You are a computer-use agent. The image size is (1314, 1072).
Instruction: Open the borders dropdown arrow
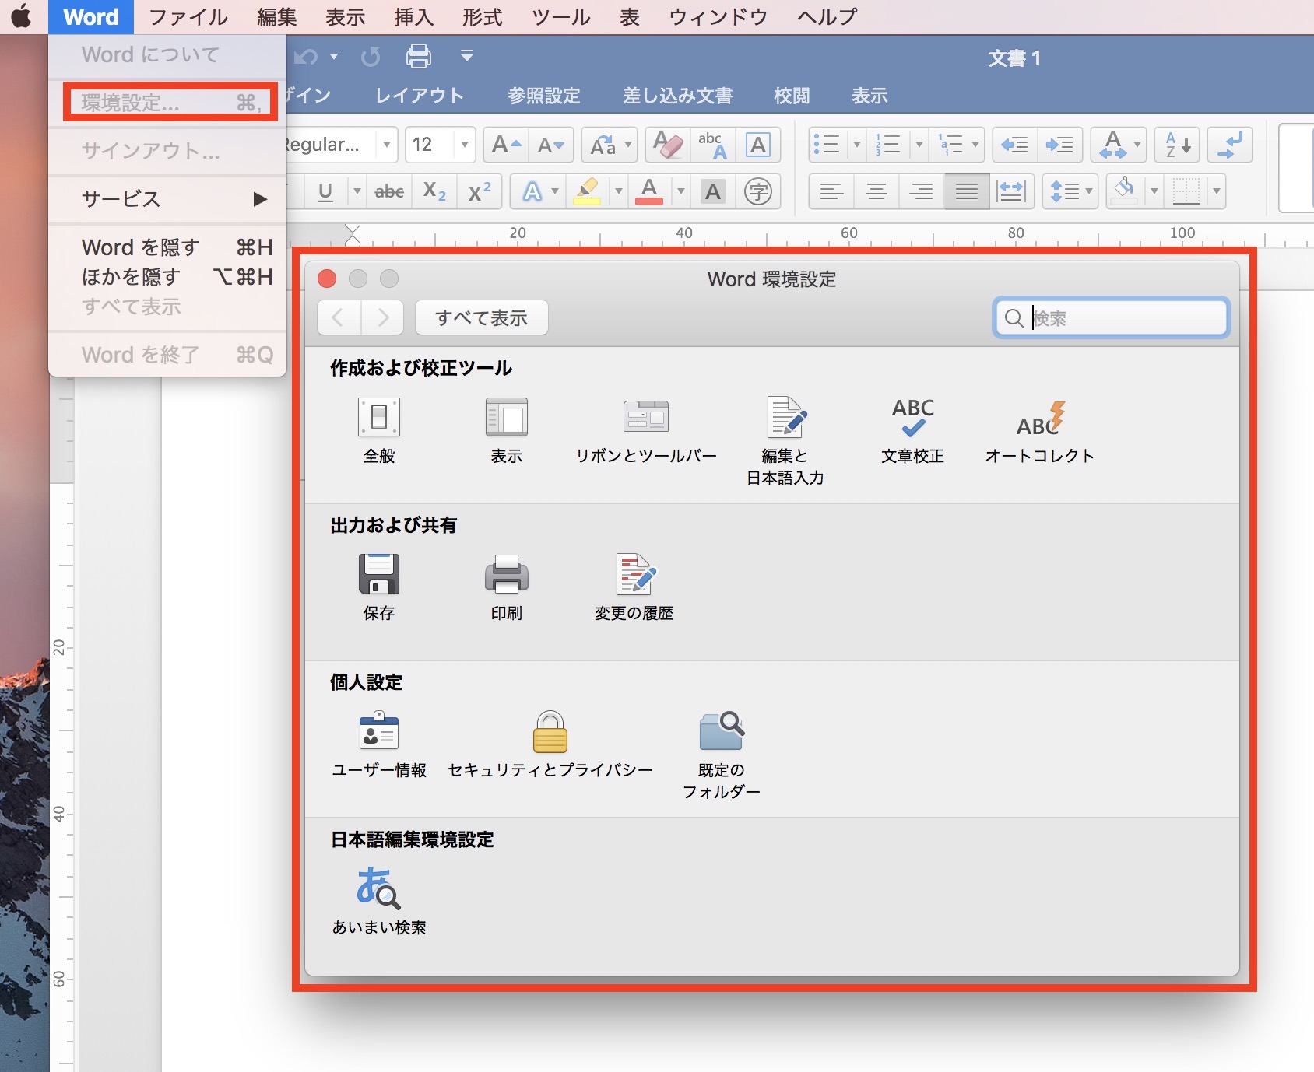[x=1216, y=191]
